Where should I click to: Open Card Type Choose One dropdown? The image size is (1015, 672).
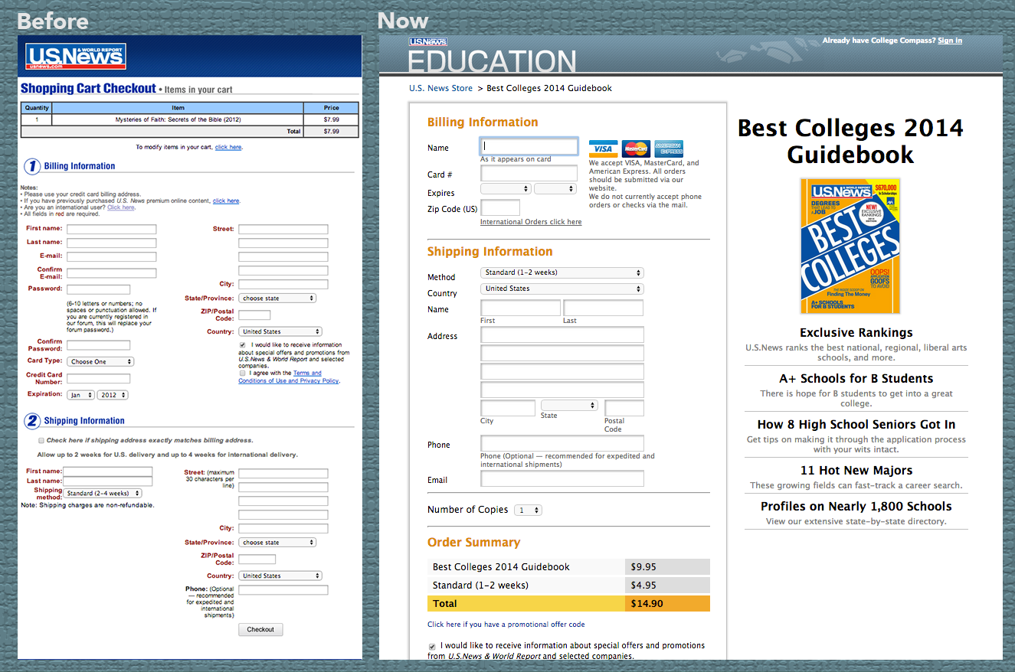coord(100,362)
